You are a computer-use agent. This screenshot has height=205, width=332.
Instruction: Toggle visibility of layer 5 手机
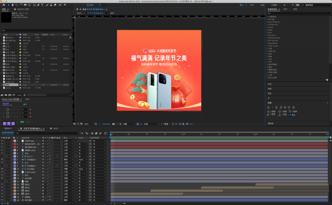(2, 153)
